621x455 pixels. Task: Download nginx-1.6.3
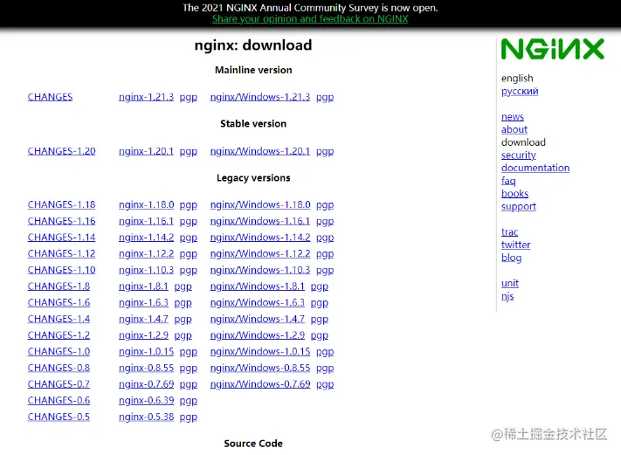(x=143, y=302)
